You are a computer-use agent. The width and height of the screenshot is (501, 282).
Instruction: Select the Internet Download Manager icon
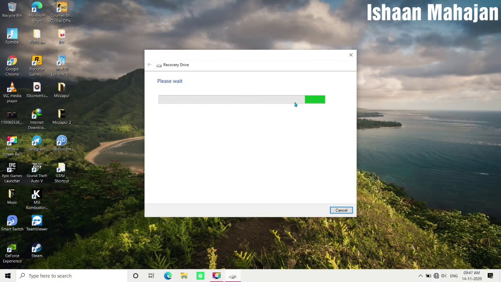(x=37, y=119)
